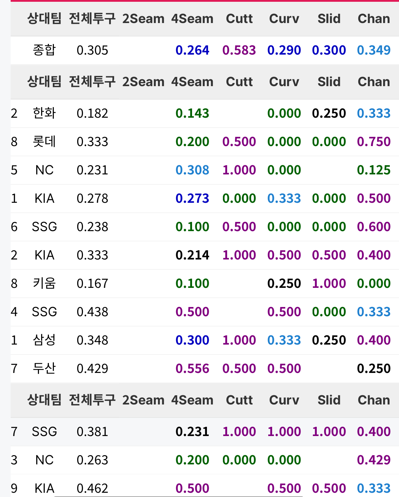Click the Curv value 0.290
This screenshot has width=399, height=497.
click(x=284, y=50)
